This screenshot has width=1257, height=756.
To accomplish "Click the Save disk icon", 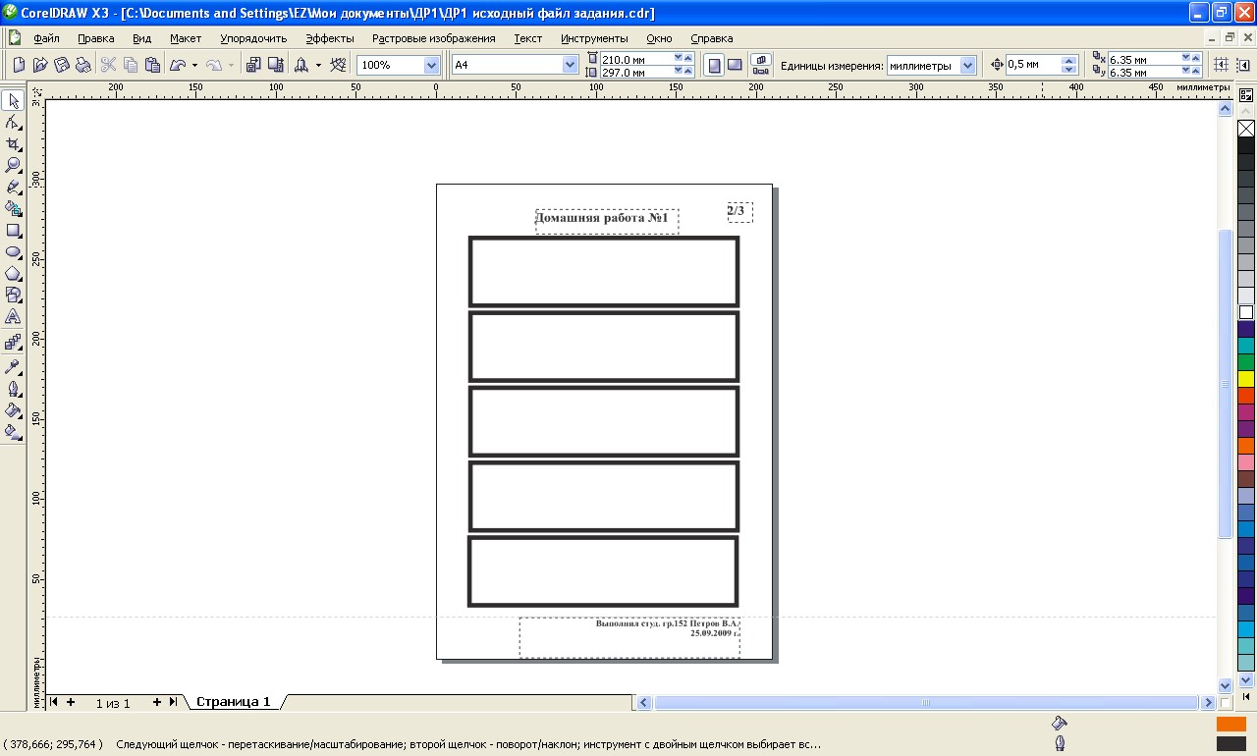I will click(62, 65).
